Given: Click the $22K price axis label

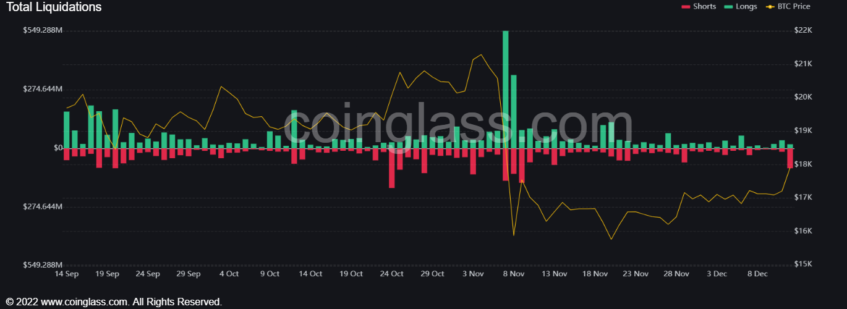Looking at the screenshot, I should 803,31.
